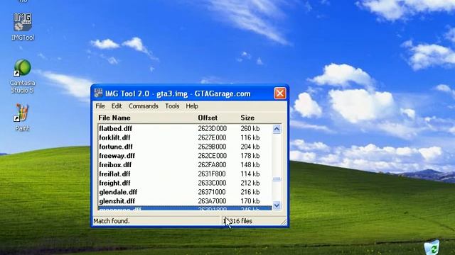Select fortune.dff in the list
This screenshot has height=255, width=455.
click(x=185, y=147)
